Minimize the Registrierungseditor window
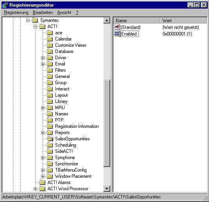The image size is (209, 202). (x=190, y=5)
